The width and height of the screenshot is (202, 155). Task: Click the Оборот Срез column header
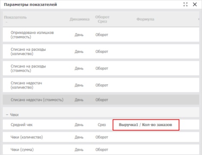coord(103,19)
